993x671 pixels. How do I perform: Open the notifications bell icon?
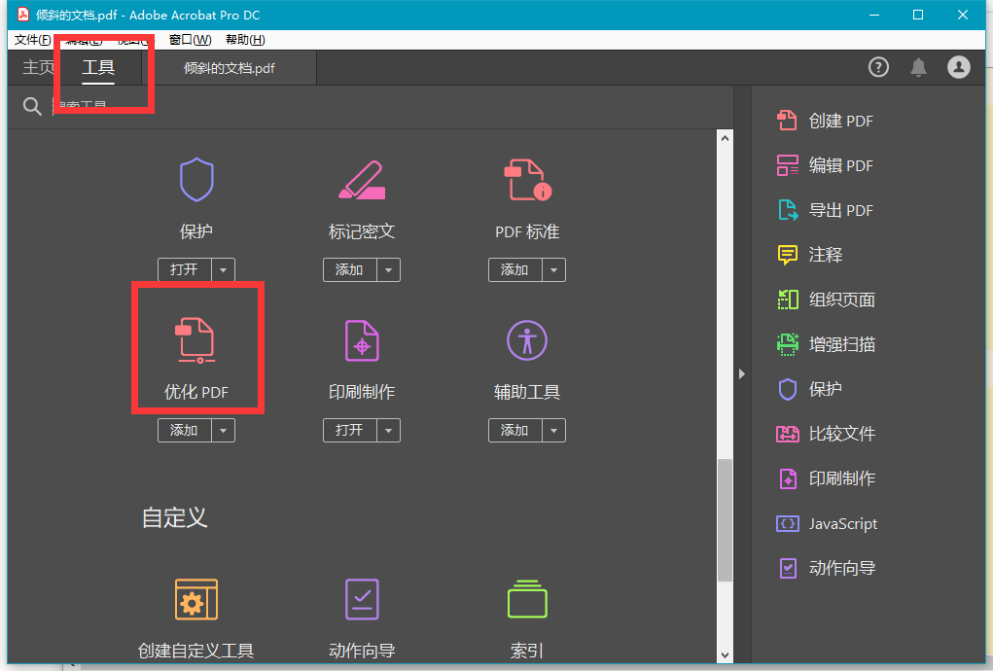[x=918, y=67]
